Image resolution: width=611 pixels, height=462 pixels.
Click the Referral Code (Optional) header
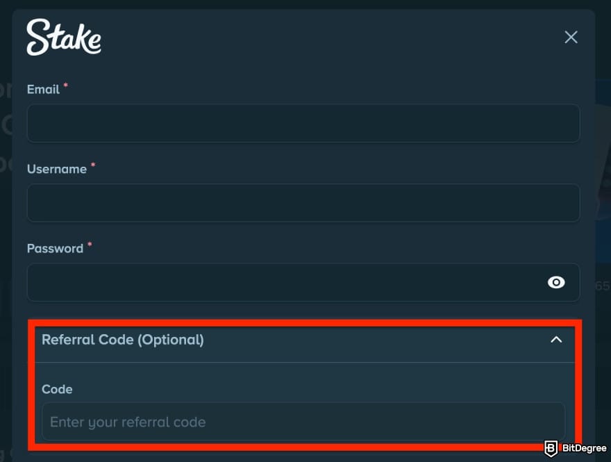pyautogui.click(x=122, y=340)
